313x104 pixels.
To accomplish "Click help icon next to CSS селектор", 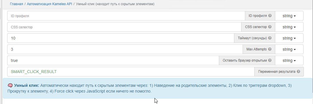I will 270,27.
